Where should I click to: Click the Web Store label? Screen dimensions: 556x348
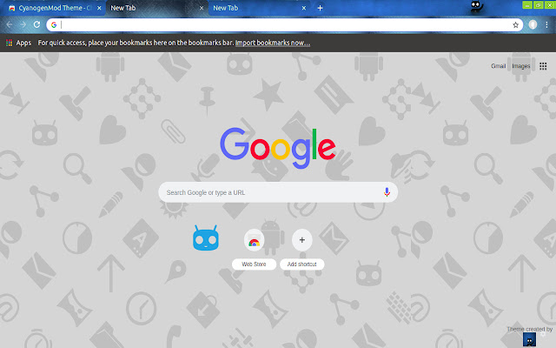click(254, 264)
